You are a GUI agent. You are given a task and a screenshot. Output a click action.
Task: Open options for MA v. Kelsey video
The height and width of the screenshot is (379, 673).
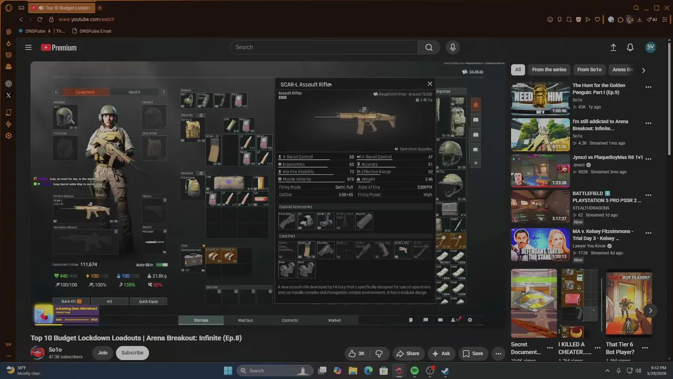648,233
